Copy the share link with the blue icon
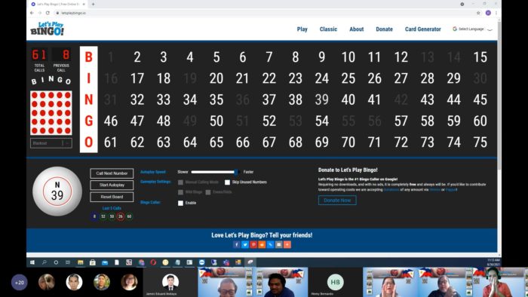 tap(270, 244)
